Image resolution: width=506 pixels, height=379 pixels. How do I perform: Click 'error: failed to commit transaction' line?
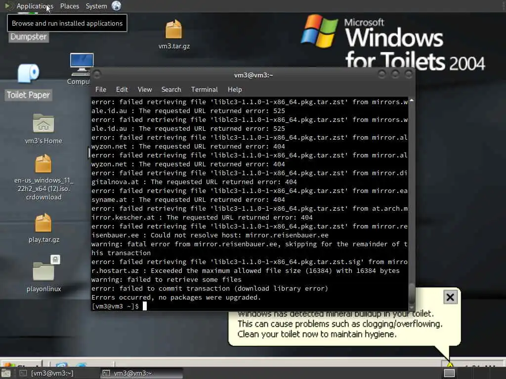tap(210, 288)
